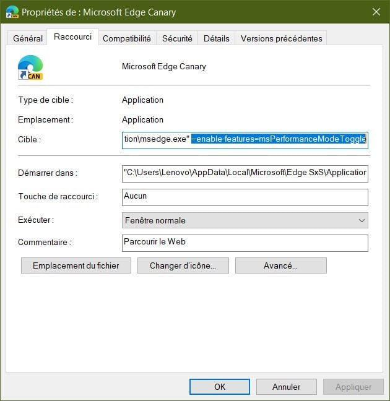Open Emplacement du fichier
390x401 pixels.
[x=76, y=265]
